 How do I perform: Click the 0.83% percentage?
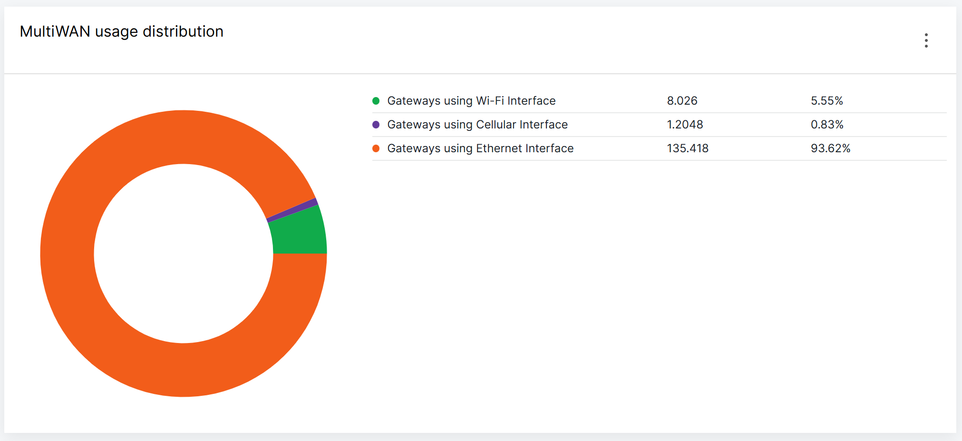(x=827, y=125)
